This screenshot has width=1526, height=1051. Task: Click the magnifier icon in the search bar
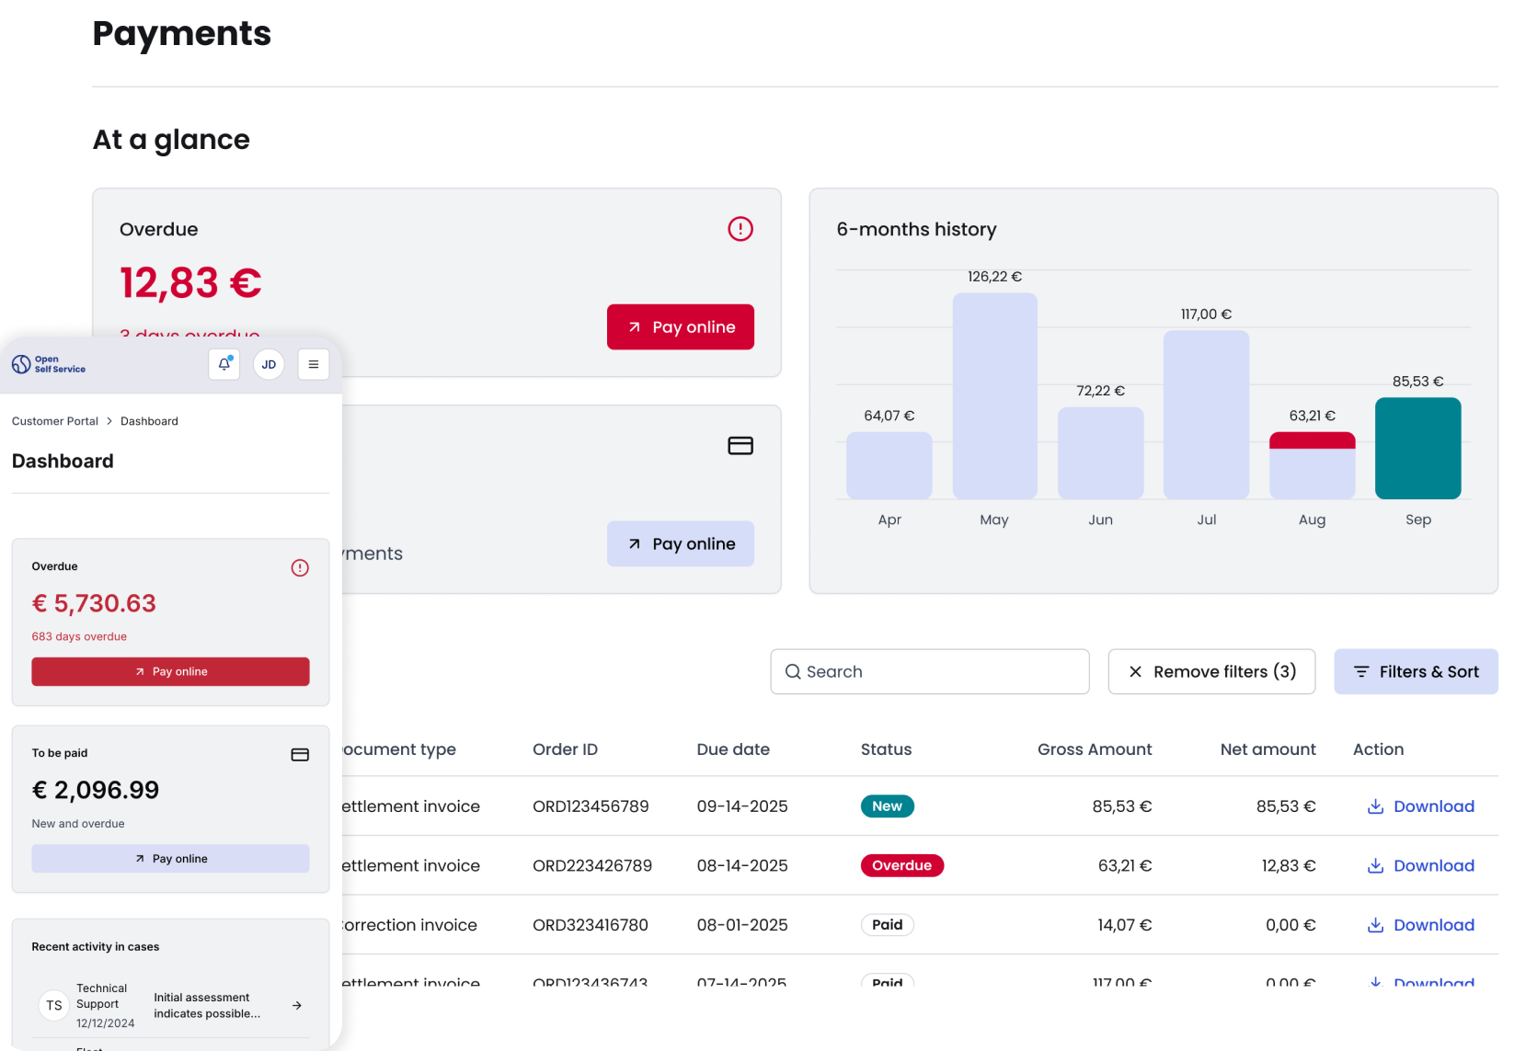pyautogui.click(x=793, y=671)
